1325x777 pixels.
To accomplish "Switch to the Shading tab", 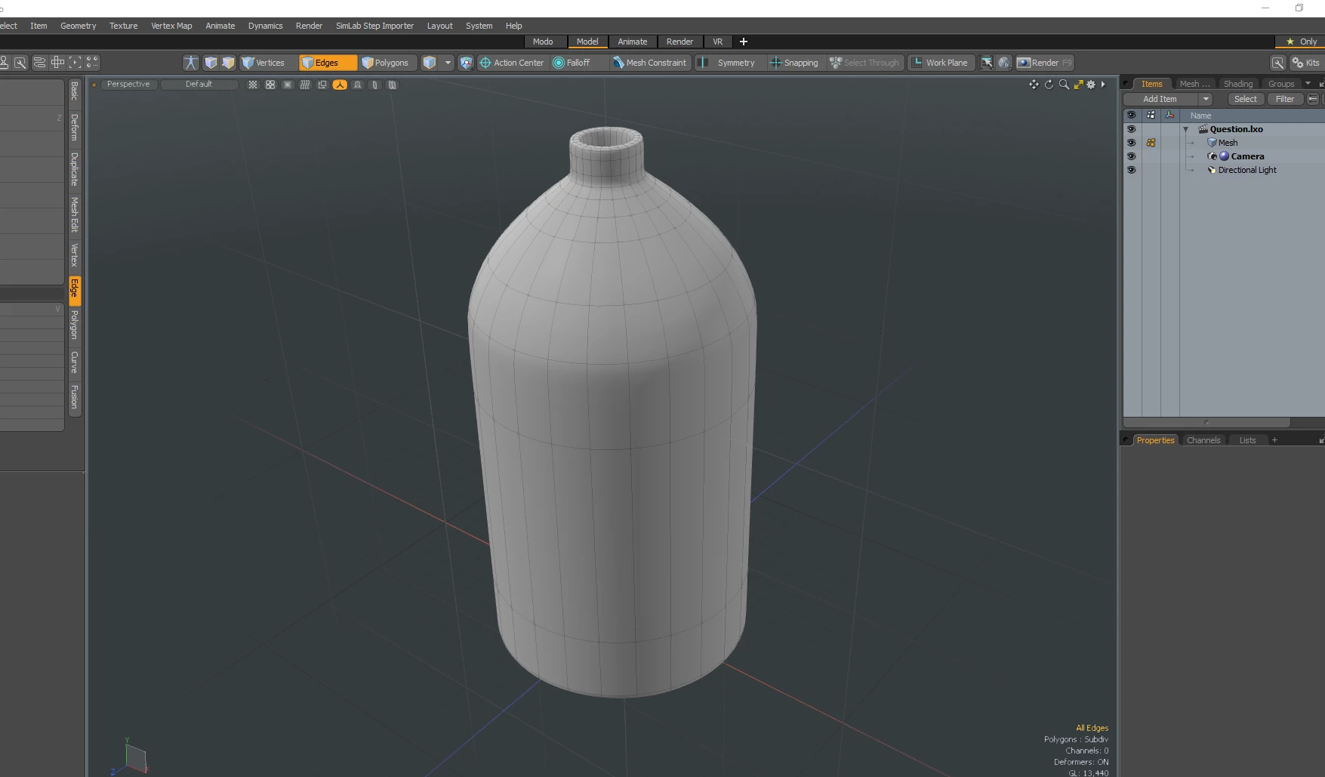I will (1237, 84).
